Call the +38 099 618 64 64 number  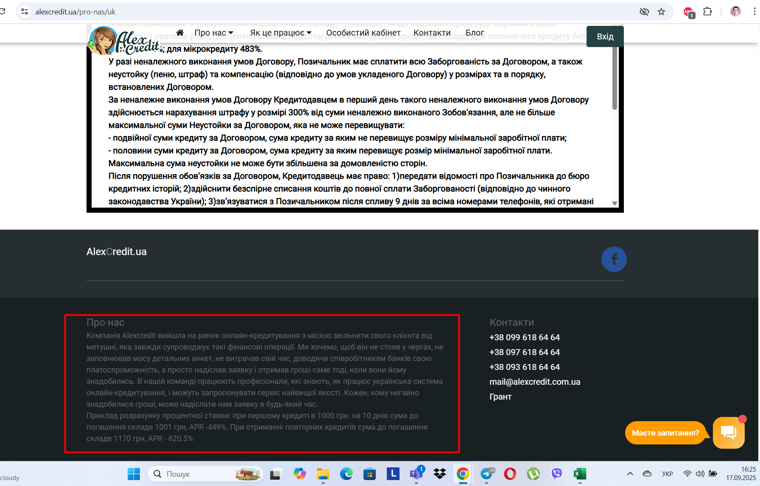[x=525, y=337]
